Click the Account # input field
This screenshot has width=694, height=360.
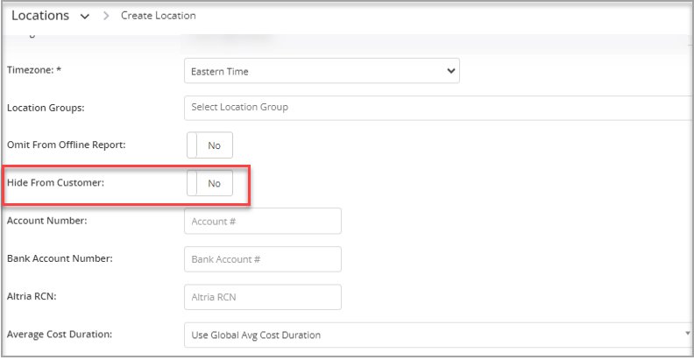point(263,221)
